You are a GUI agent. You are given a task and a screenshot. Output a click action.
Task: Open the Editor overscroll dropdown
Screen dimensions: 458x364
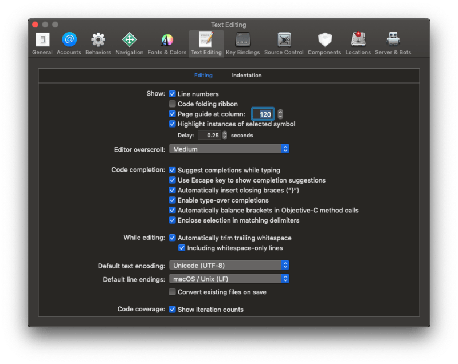229,149
